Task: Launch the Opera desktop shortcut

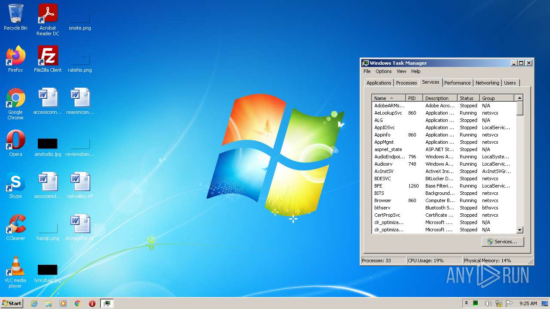Action: pyautogui.click(x=15, y=144)
